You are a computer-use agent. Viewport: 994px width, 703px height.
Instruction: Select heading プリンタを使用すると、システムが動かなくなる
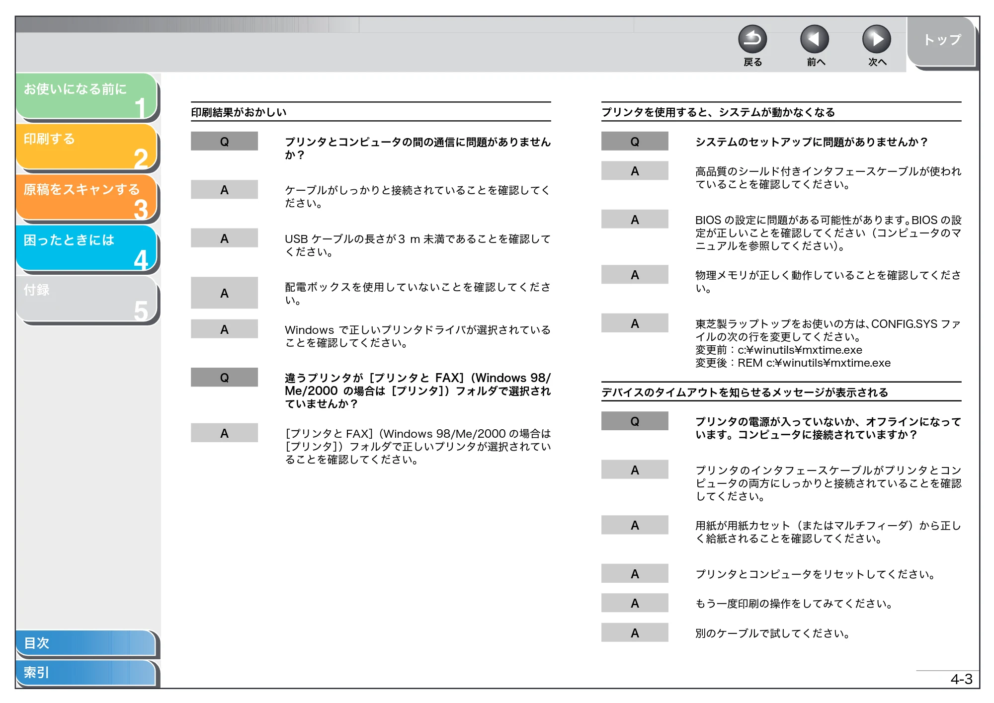[718, 112]
